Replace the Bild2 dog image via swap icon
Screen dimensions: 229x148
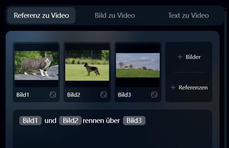[104, 95]
